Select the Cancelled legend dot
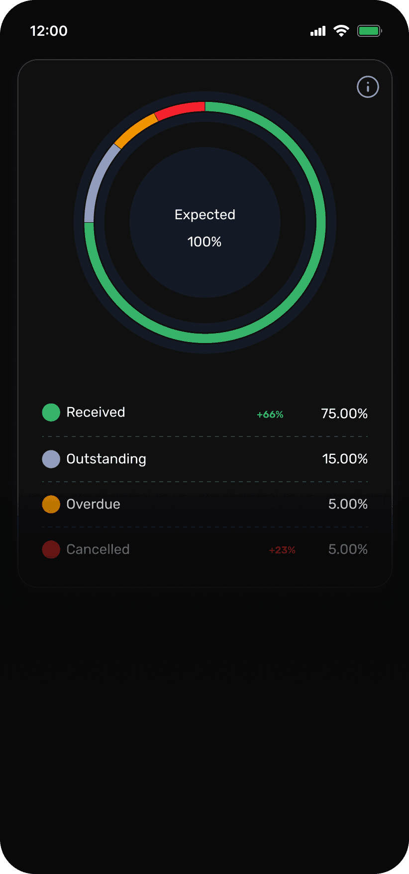Image resolution: width=409 pixels, height=874 pixels. coord(51,549)
